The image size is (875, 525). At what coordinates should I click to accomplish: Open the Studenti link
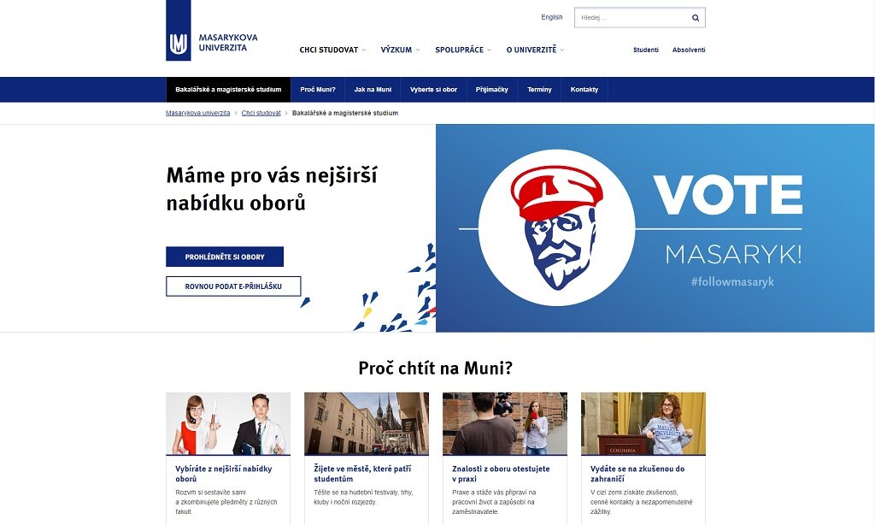coord(646,50)
